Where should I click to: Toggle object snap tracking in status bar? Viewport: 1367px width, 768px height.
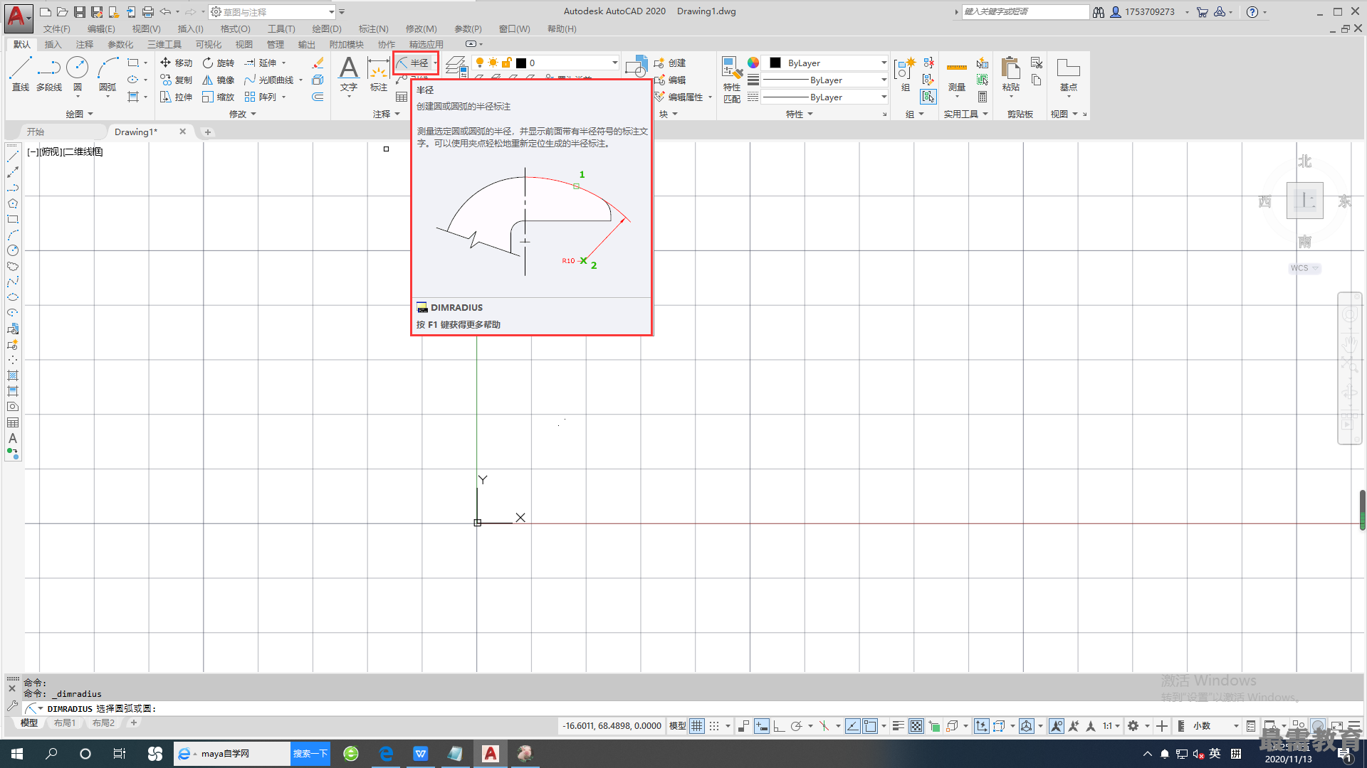(x=852, y=725)
